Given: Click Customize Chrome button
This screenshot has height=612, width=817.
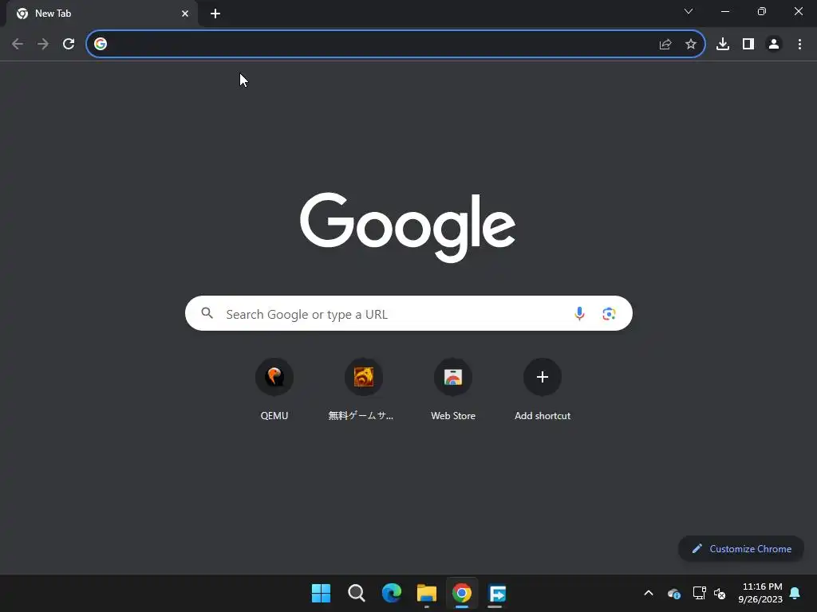Looking at the screenshot, I should [741, 548].
